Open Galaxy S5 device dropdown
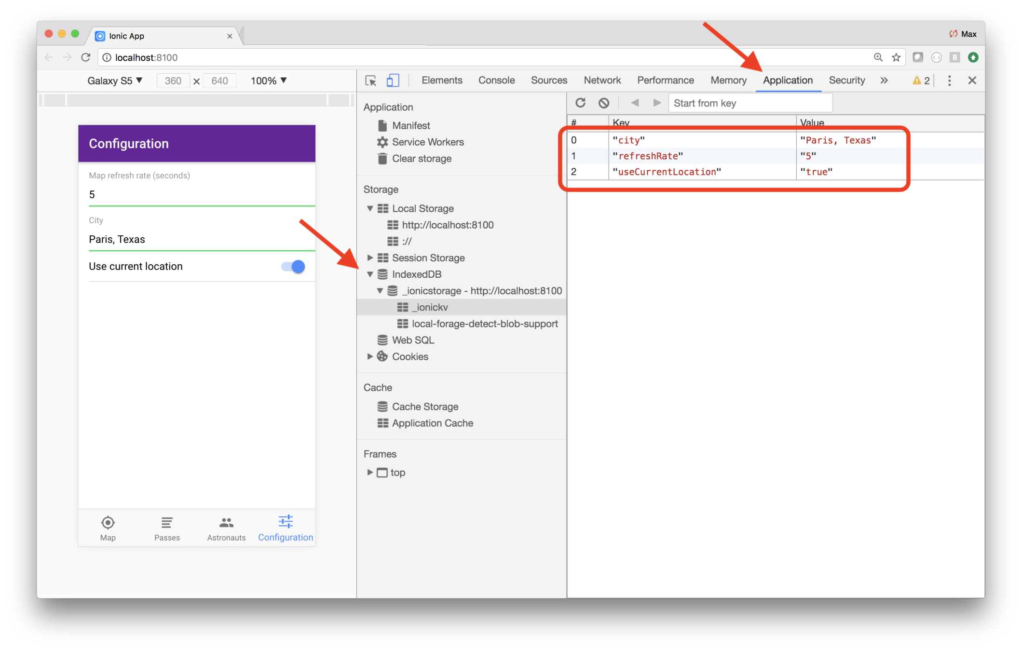 click(x=115, y=81)
